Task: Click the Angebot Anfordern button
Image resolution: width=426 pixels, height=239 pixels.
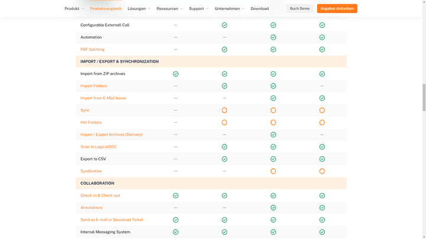Action: tap(337, 8)
